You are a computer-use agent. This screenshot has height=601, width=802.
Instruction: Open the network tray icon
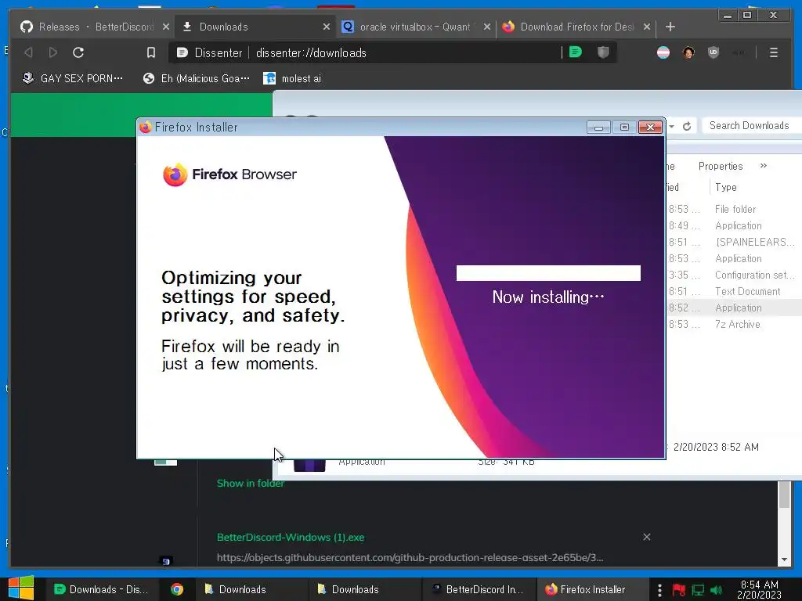[x=698, y=590]
